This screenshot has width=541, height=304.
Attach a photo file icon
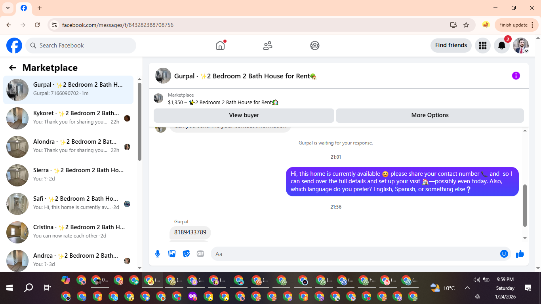tap(172, 254)
